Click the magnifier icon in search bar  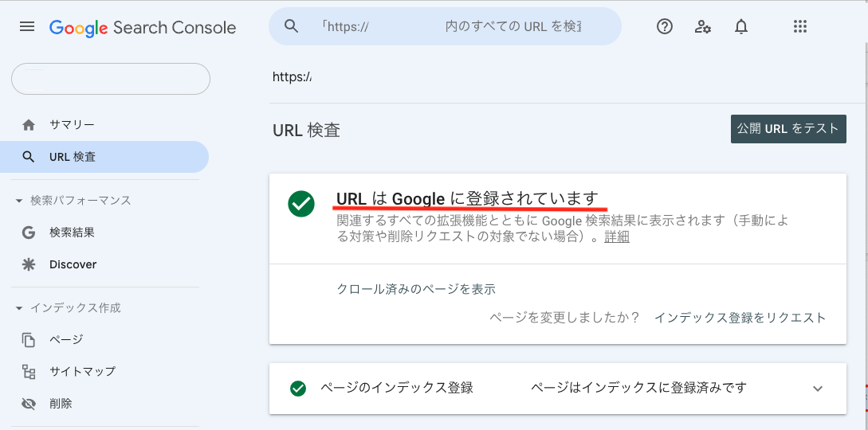tap(291, 26)
